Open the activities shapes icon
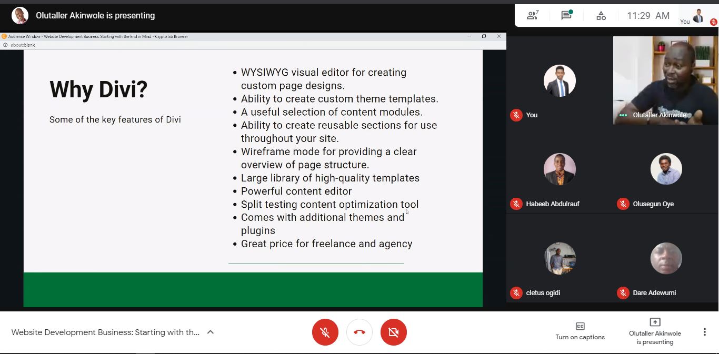This screenshot has height=354, width=719. pyautogui.click(x=601, y=16)
